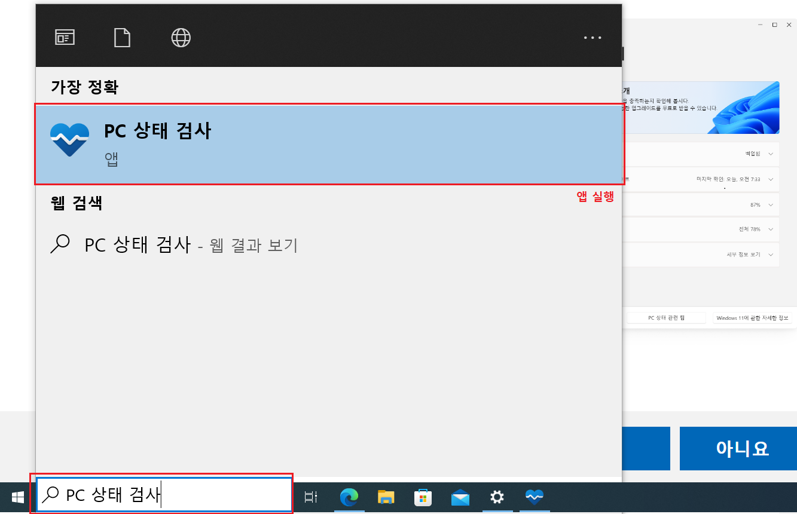Open Microsoft Store from taskbar
This screenshot has height=514, width=797.
click(423, 497)
